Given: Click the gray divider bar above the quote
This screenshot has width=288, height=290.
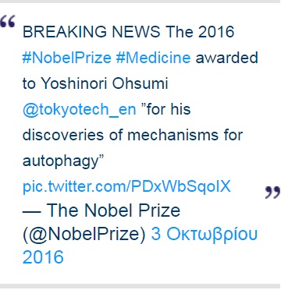Looking at the screenshot, I should tap(140, 2).
